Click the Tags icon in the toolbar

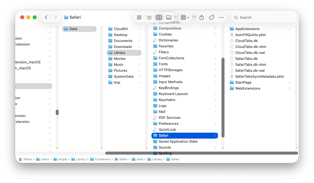click(x=211, y=17)
